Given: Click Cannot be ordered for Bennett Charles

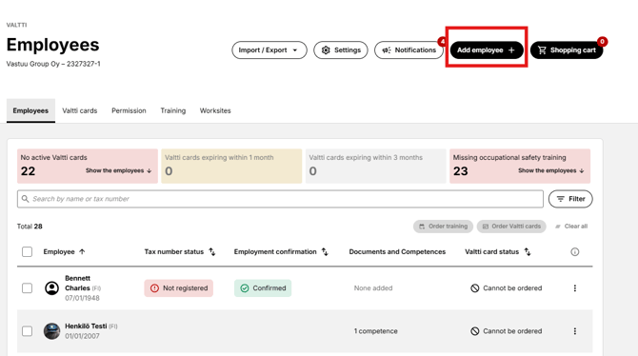Looking at the screenshot, I should [x=507, y=288].
